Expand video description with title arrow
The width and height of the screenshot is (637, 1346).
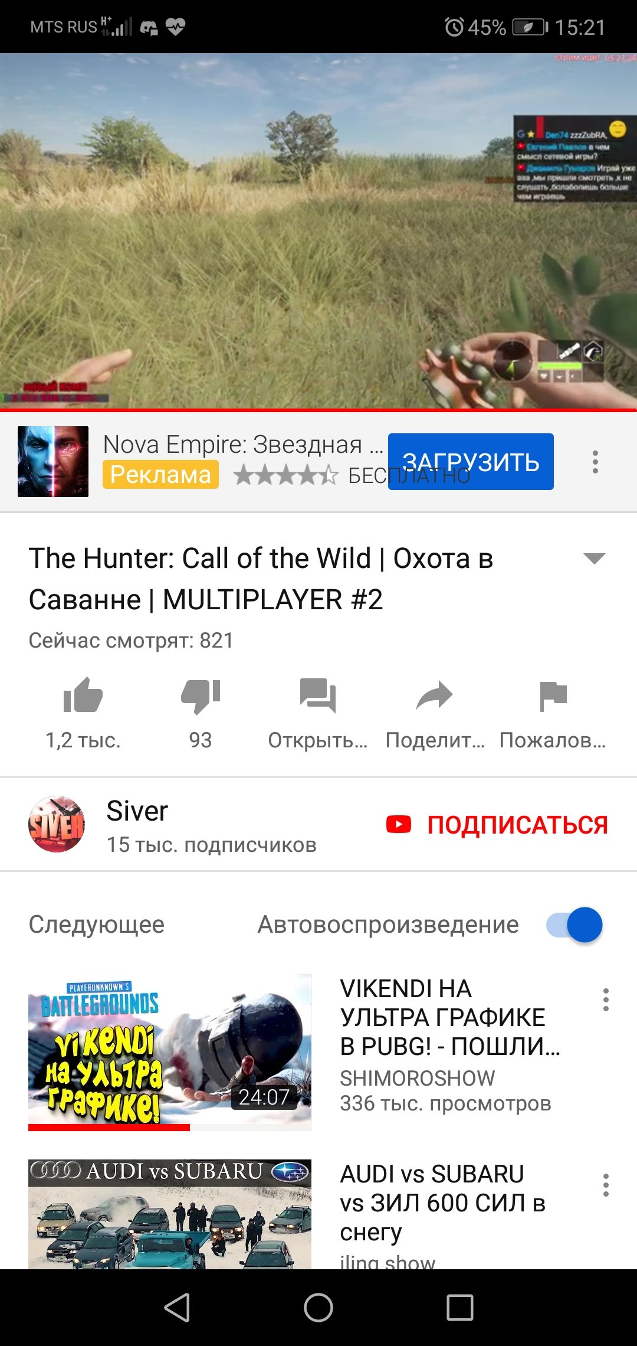pos(594,558)
